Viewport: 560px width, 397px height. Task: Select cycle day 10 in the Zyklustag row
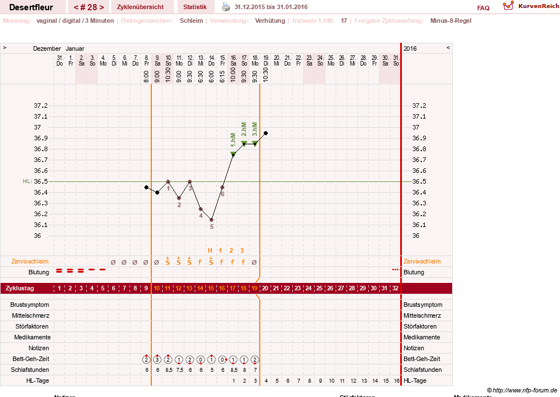click(x=157, y=288)
